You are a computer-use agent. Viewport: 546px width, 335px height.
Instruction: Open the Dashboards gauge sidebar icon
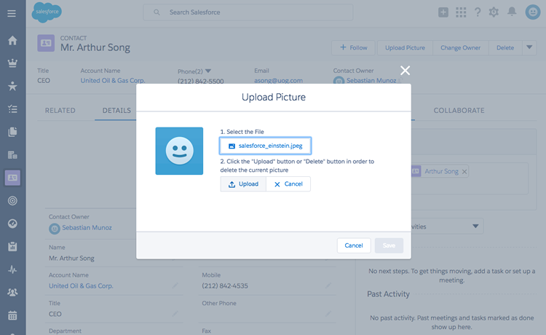12,224
